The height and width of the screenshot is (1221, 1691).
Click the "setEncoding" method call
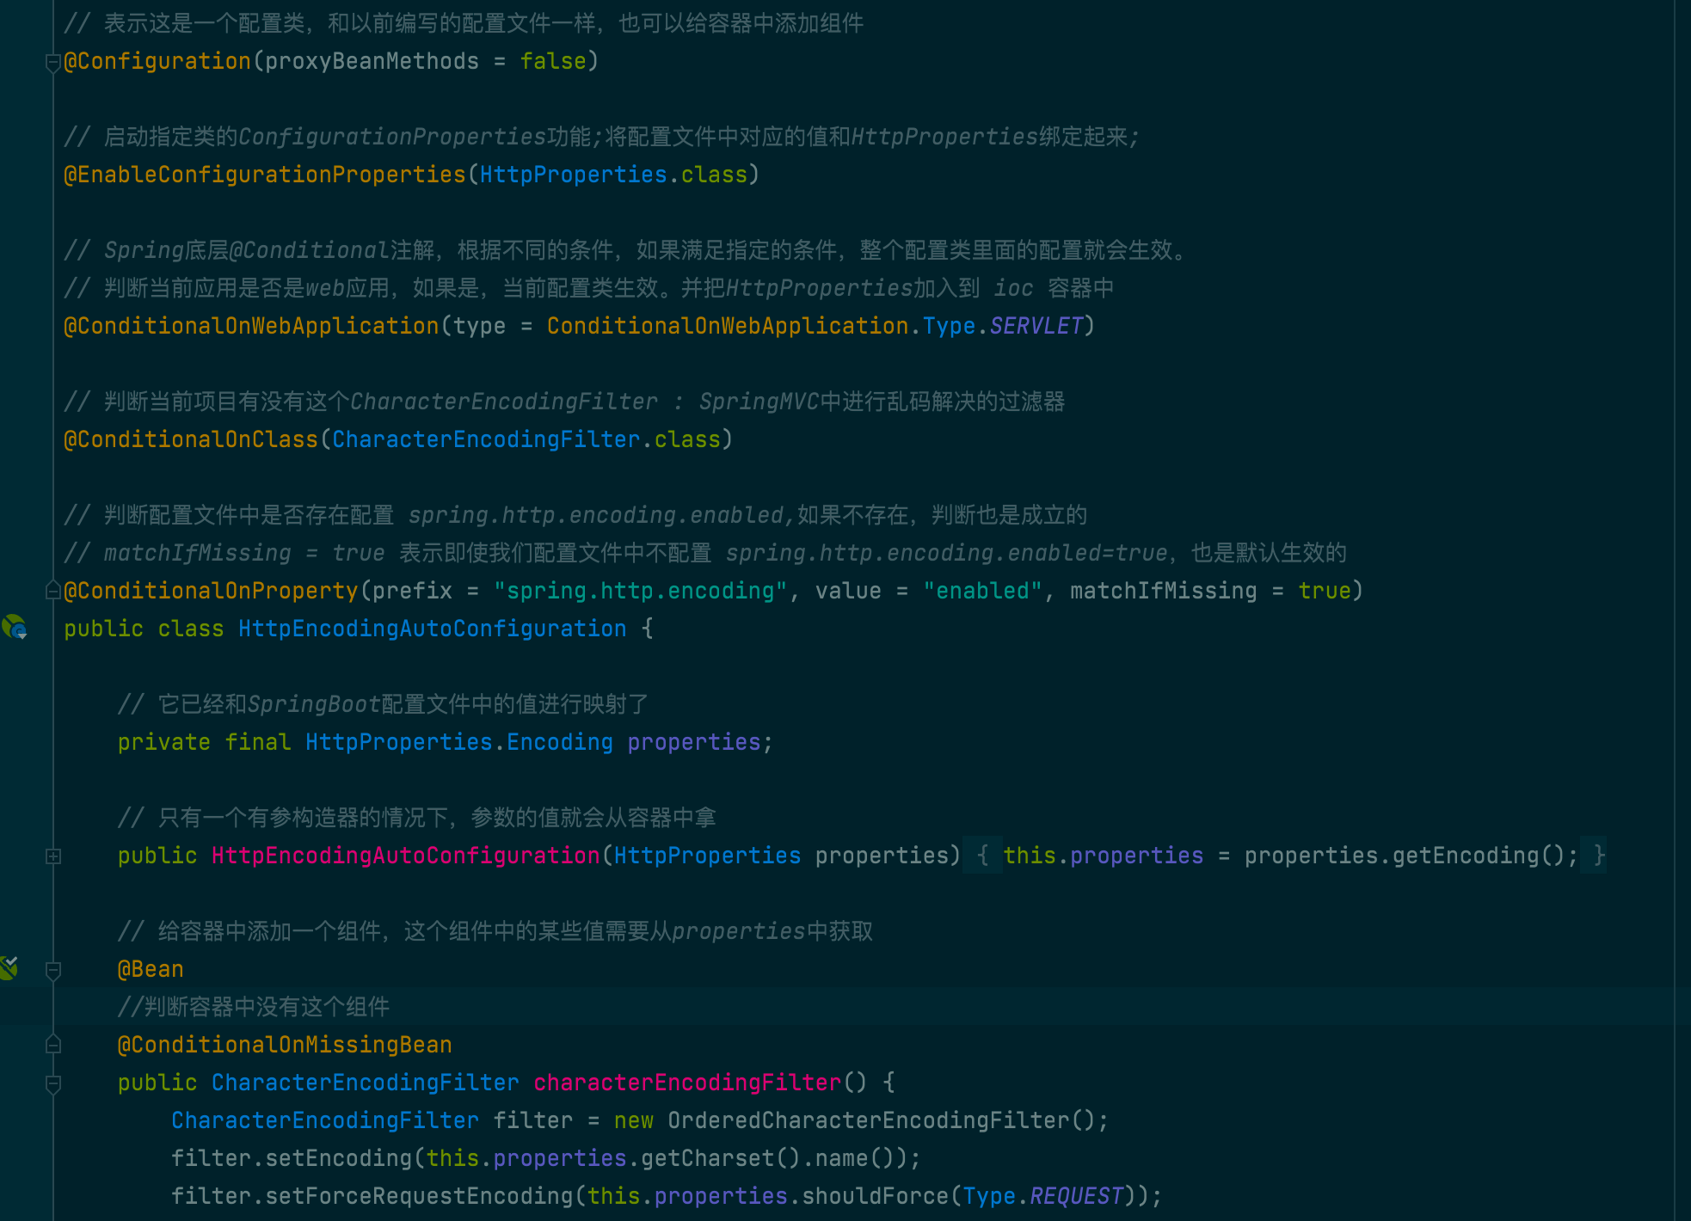coord(339,1158)
